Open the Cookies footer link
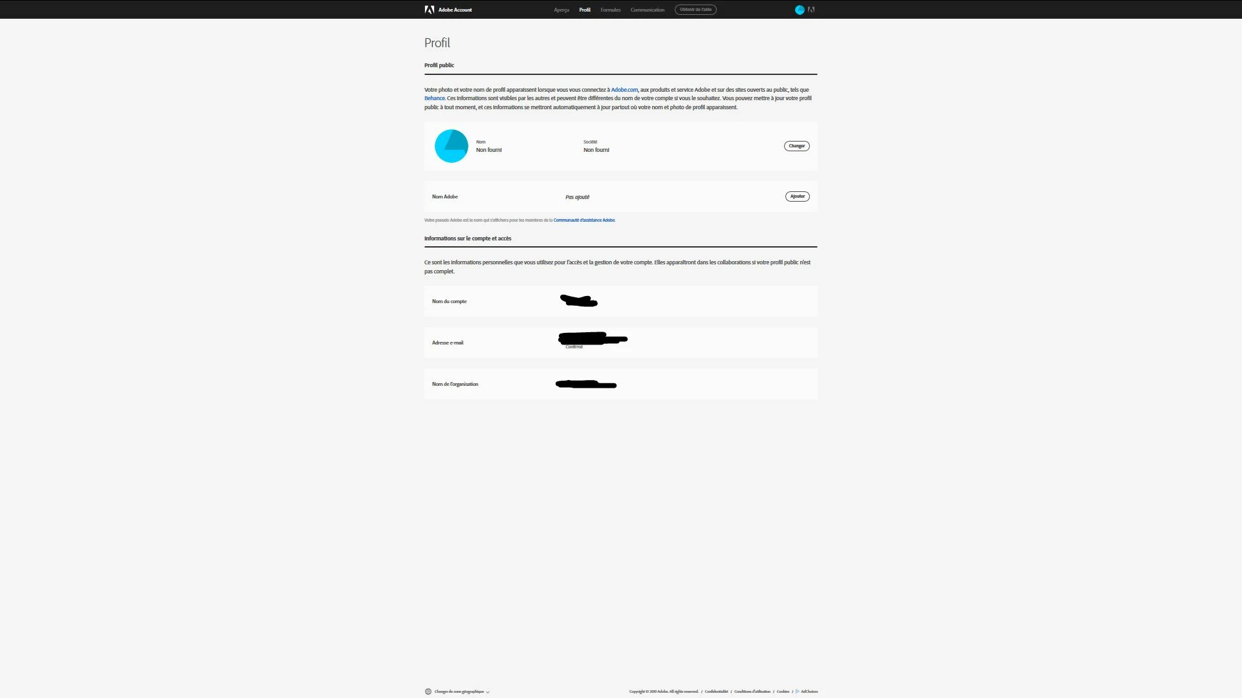 click(783, 692)
